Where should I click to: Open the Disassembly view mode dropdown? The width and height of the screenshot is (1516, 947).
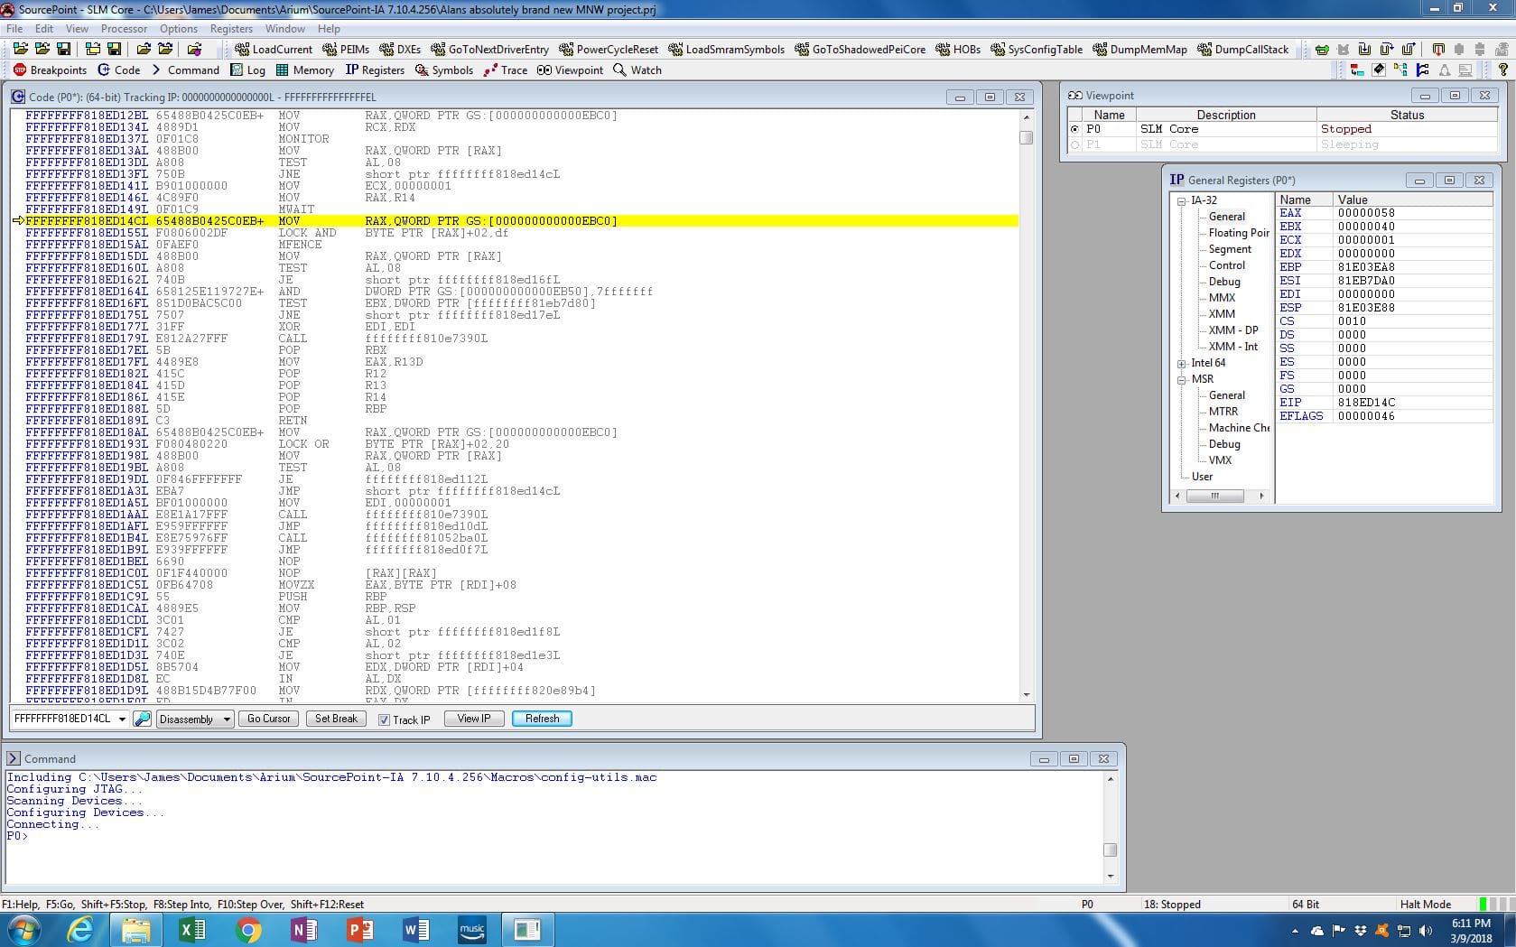(x=226, y=720)
